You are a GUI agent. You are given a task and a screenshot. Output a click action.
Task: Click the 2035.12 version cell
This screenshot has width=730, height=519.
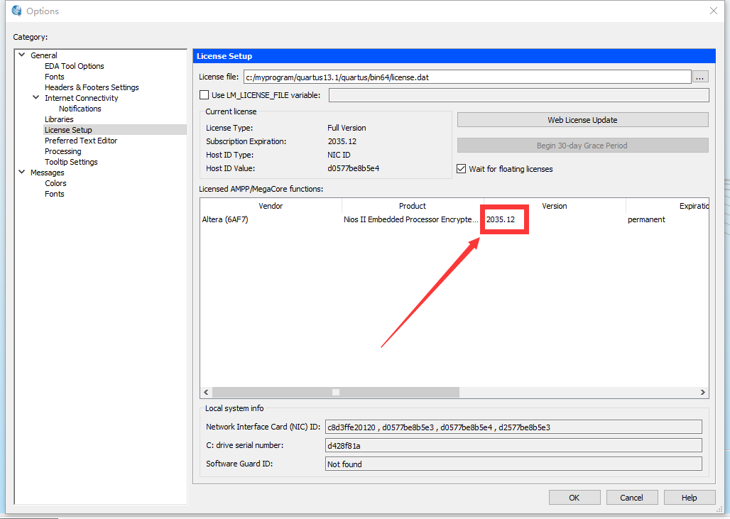[x=501, y=219]
